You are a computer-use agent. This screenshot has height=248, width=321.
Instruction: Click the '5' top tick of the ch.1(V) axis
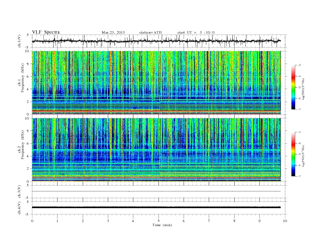(28, 35)
